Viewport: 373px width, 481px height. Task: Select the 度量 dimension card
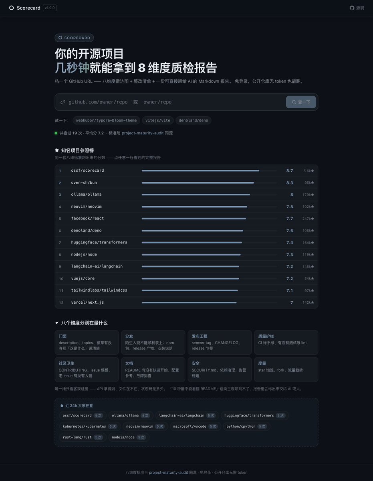tap(286, 369)
